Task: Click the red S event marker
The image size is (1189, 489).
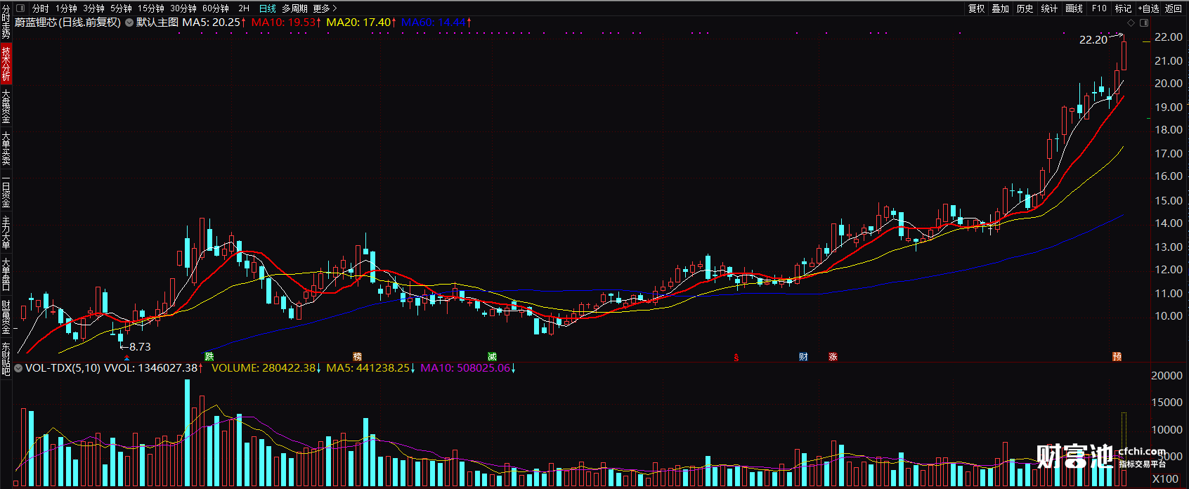Action: pyautogui.click(x=736, y=358)
